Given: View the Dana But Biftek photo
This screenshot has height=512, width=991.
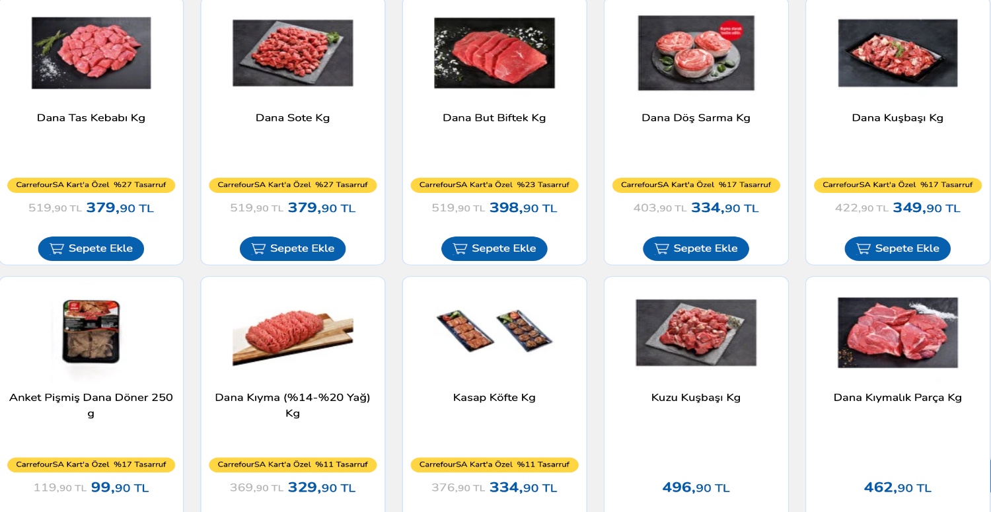Looking at the screenshot, I should (x=494, y=53).
